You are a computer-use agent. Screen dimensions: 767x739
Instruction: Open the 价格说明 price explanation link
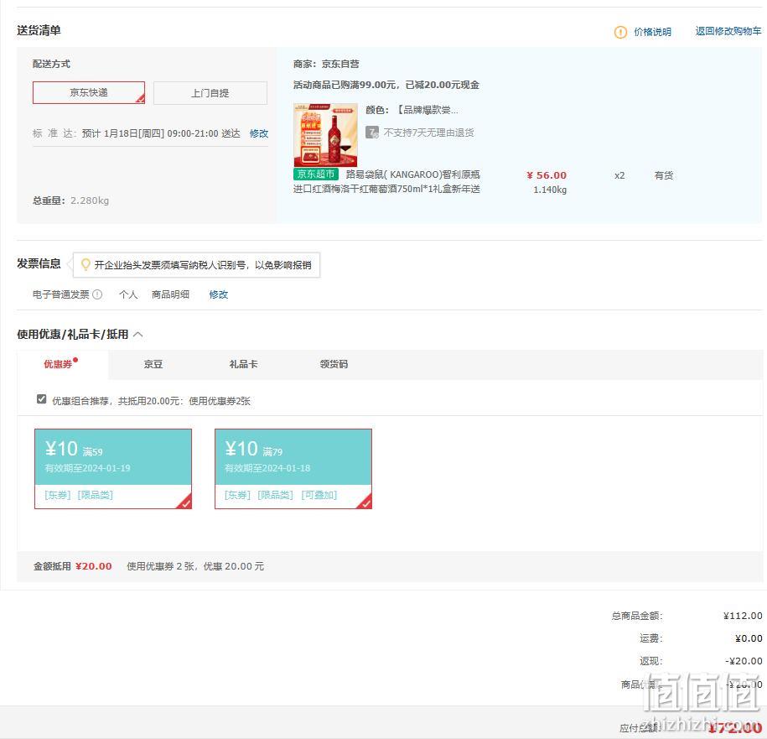pos(652,32)
